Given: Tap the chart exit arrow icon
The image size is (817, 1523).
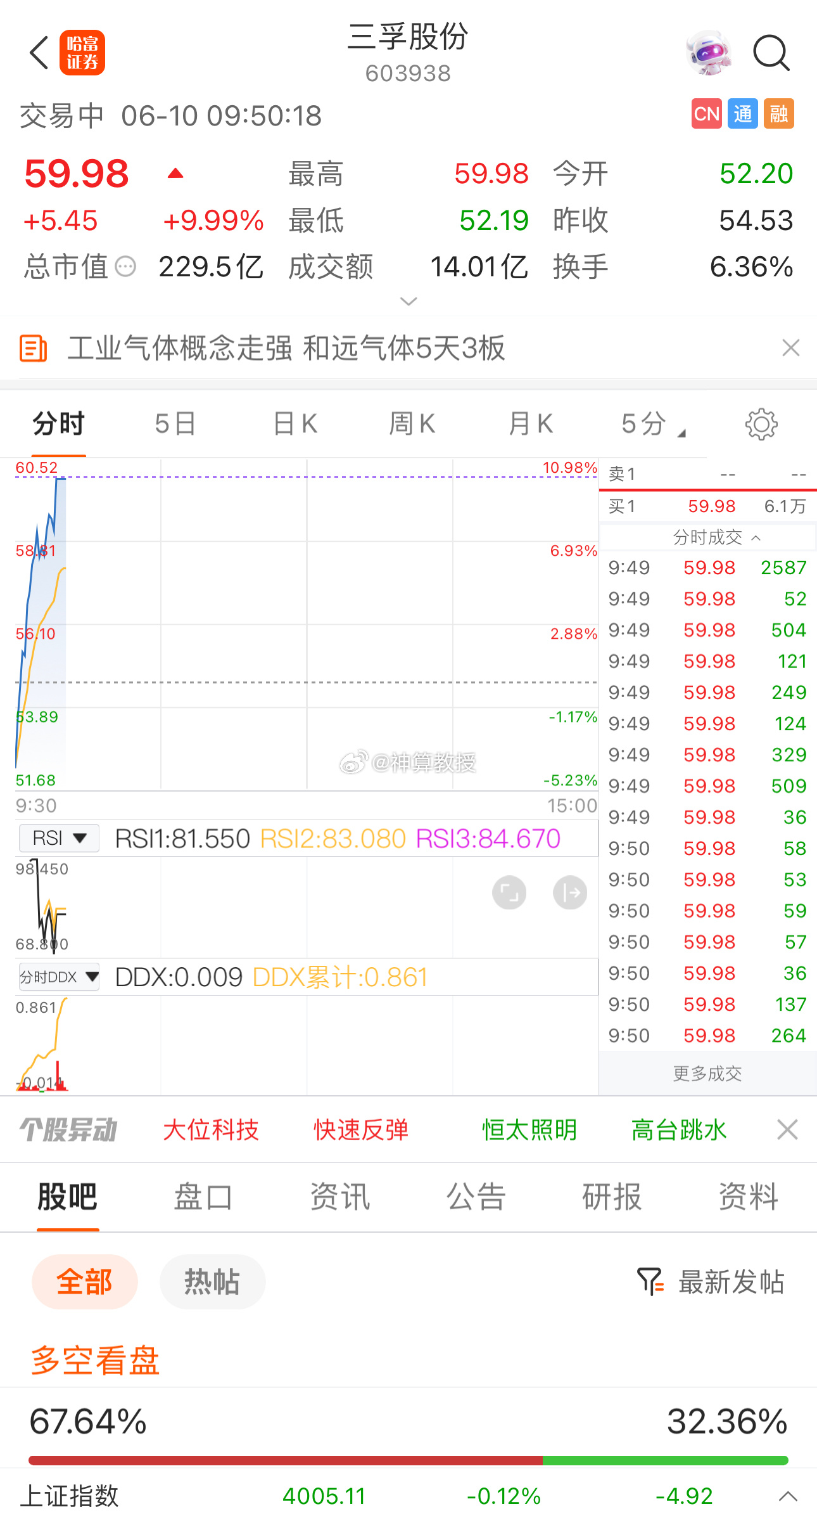Looking at the screenshot, I should [570, 893].
